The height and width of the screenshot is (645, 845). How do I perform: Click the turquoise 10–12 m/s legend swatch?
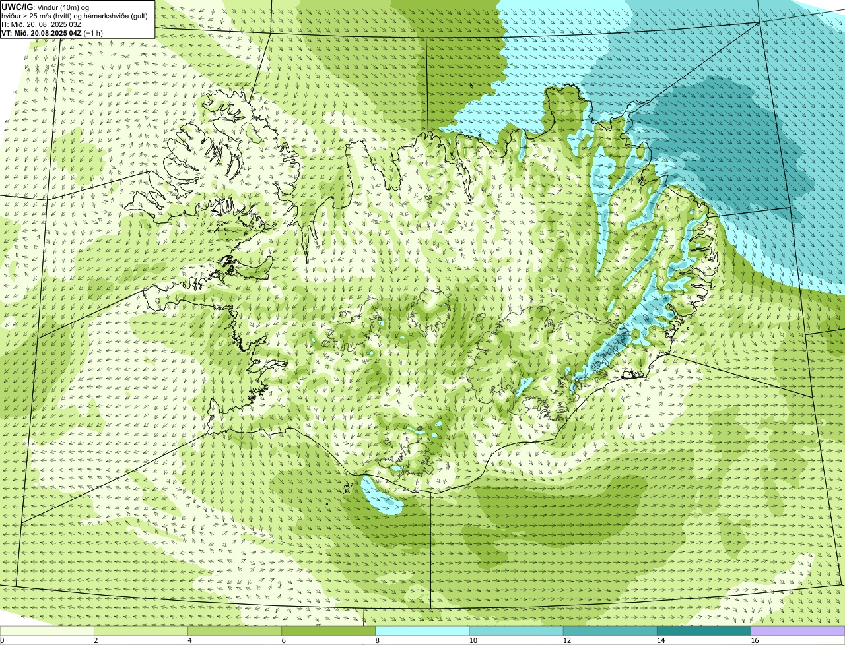click(x=516, y=631)
